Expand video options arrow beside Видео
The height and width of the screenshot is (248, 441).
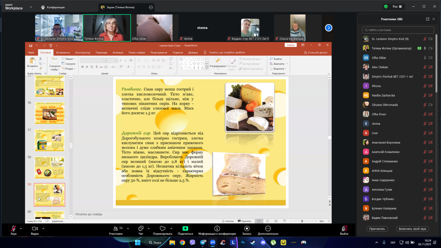pos(42,228)
